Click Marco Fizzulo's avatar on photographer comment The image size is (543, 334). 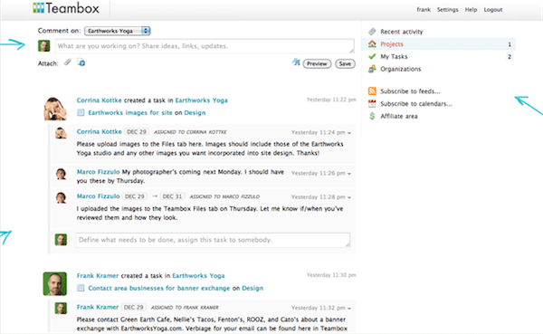point(61,174)
